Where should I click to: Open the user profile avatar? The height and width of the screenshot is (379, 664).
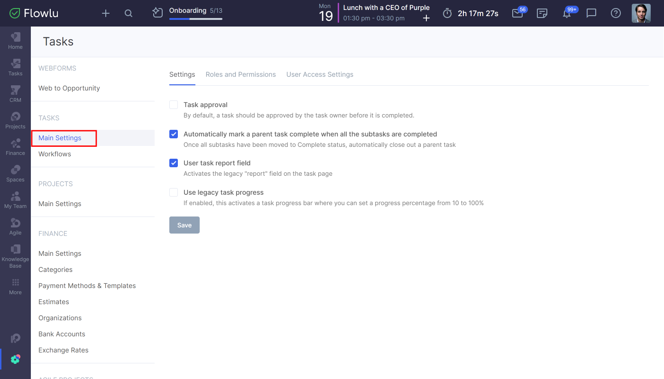pos(641,13)
